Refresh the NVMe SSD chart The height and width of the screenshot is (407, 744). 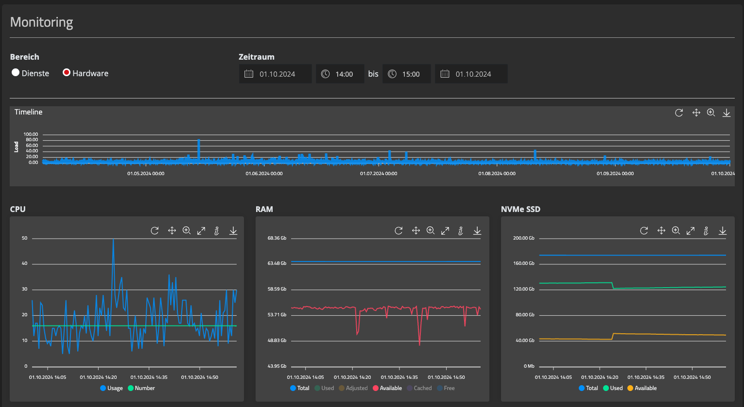(x=644, y=230)
